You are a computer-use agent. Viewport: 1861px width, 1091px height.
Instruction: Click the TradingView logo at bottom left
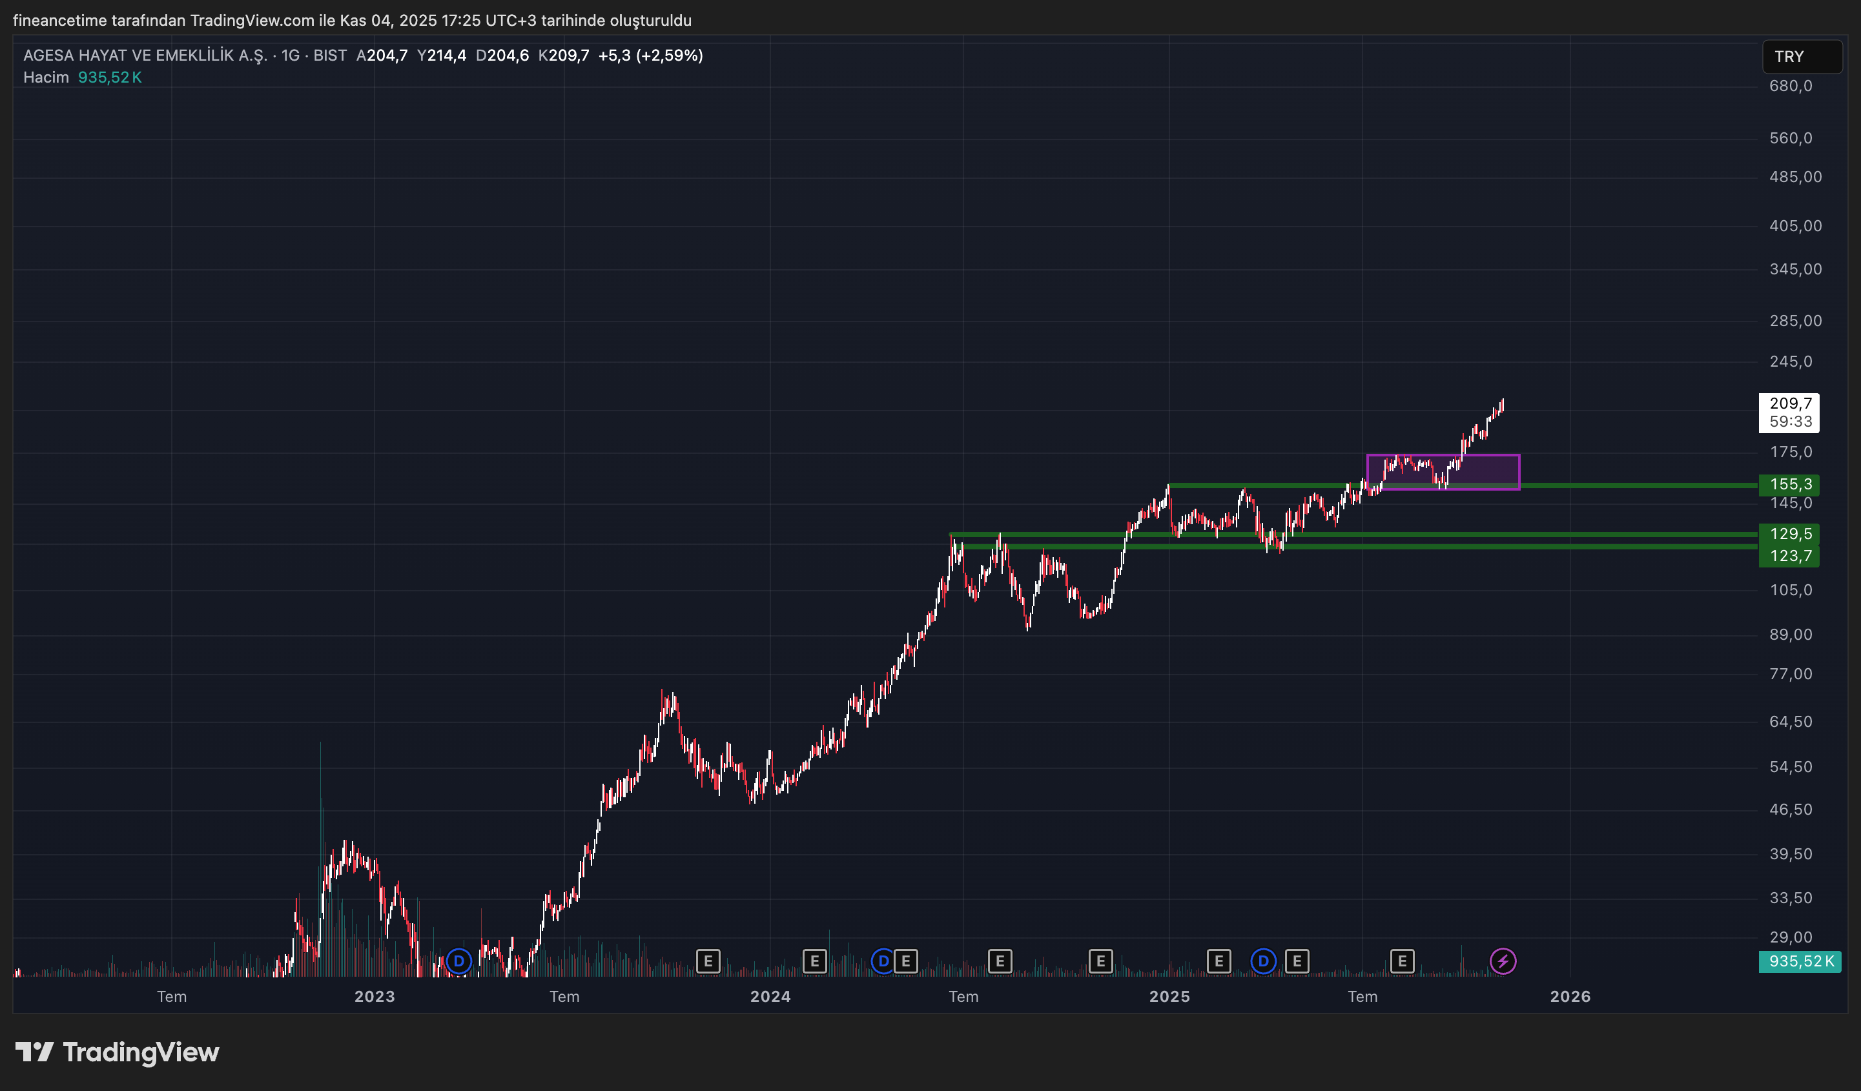tap(118, 1052)
